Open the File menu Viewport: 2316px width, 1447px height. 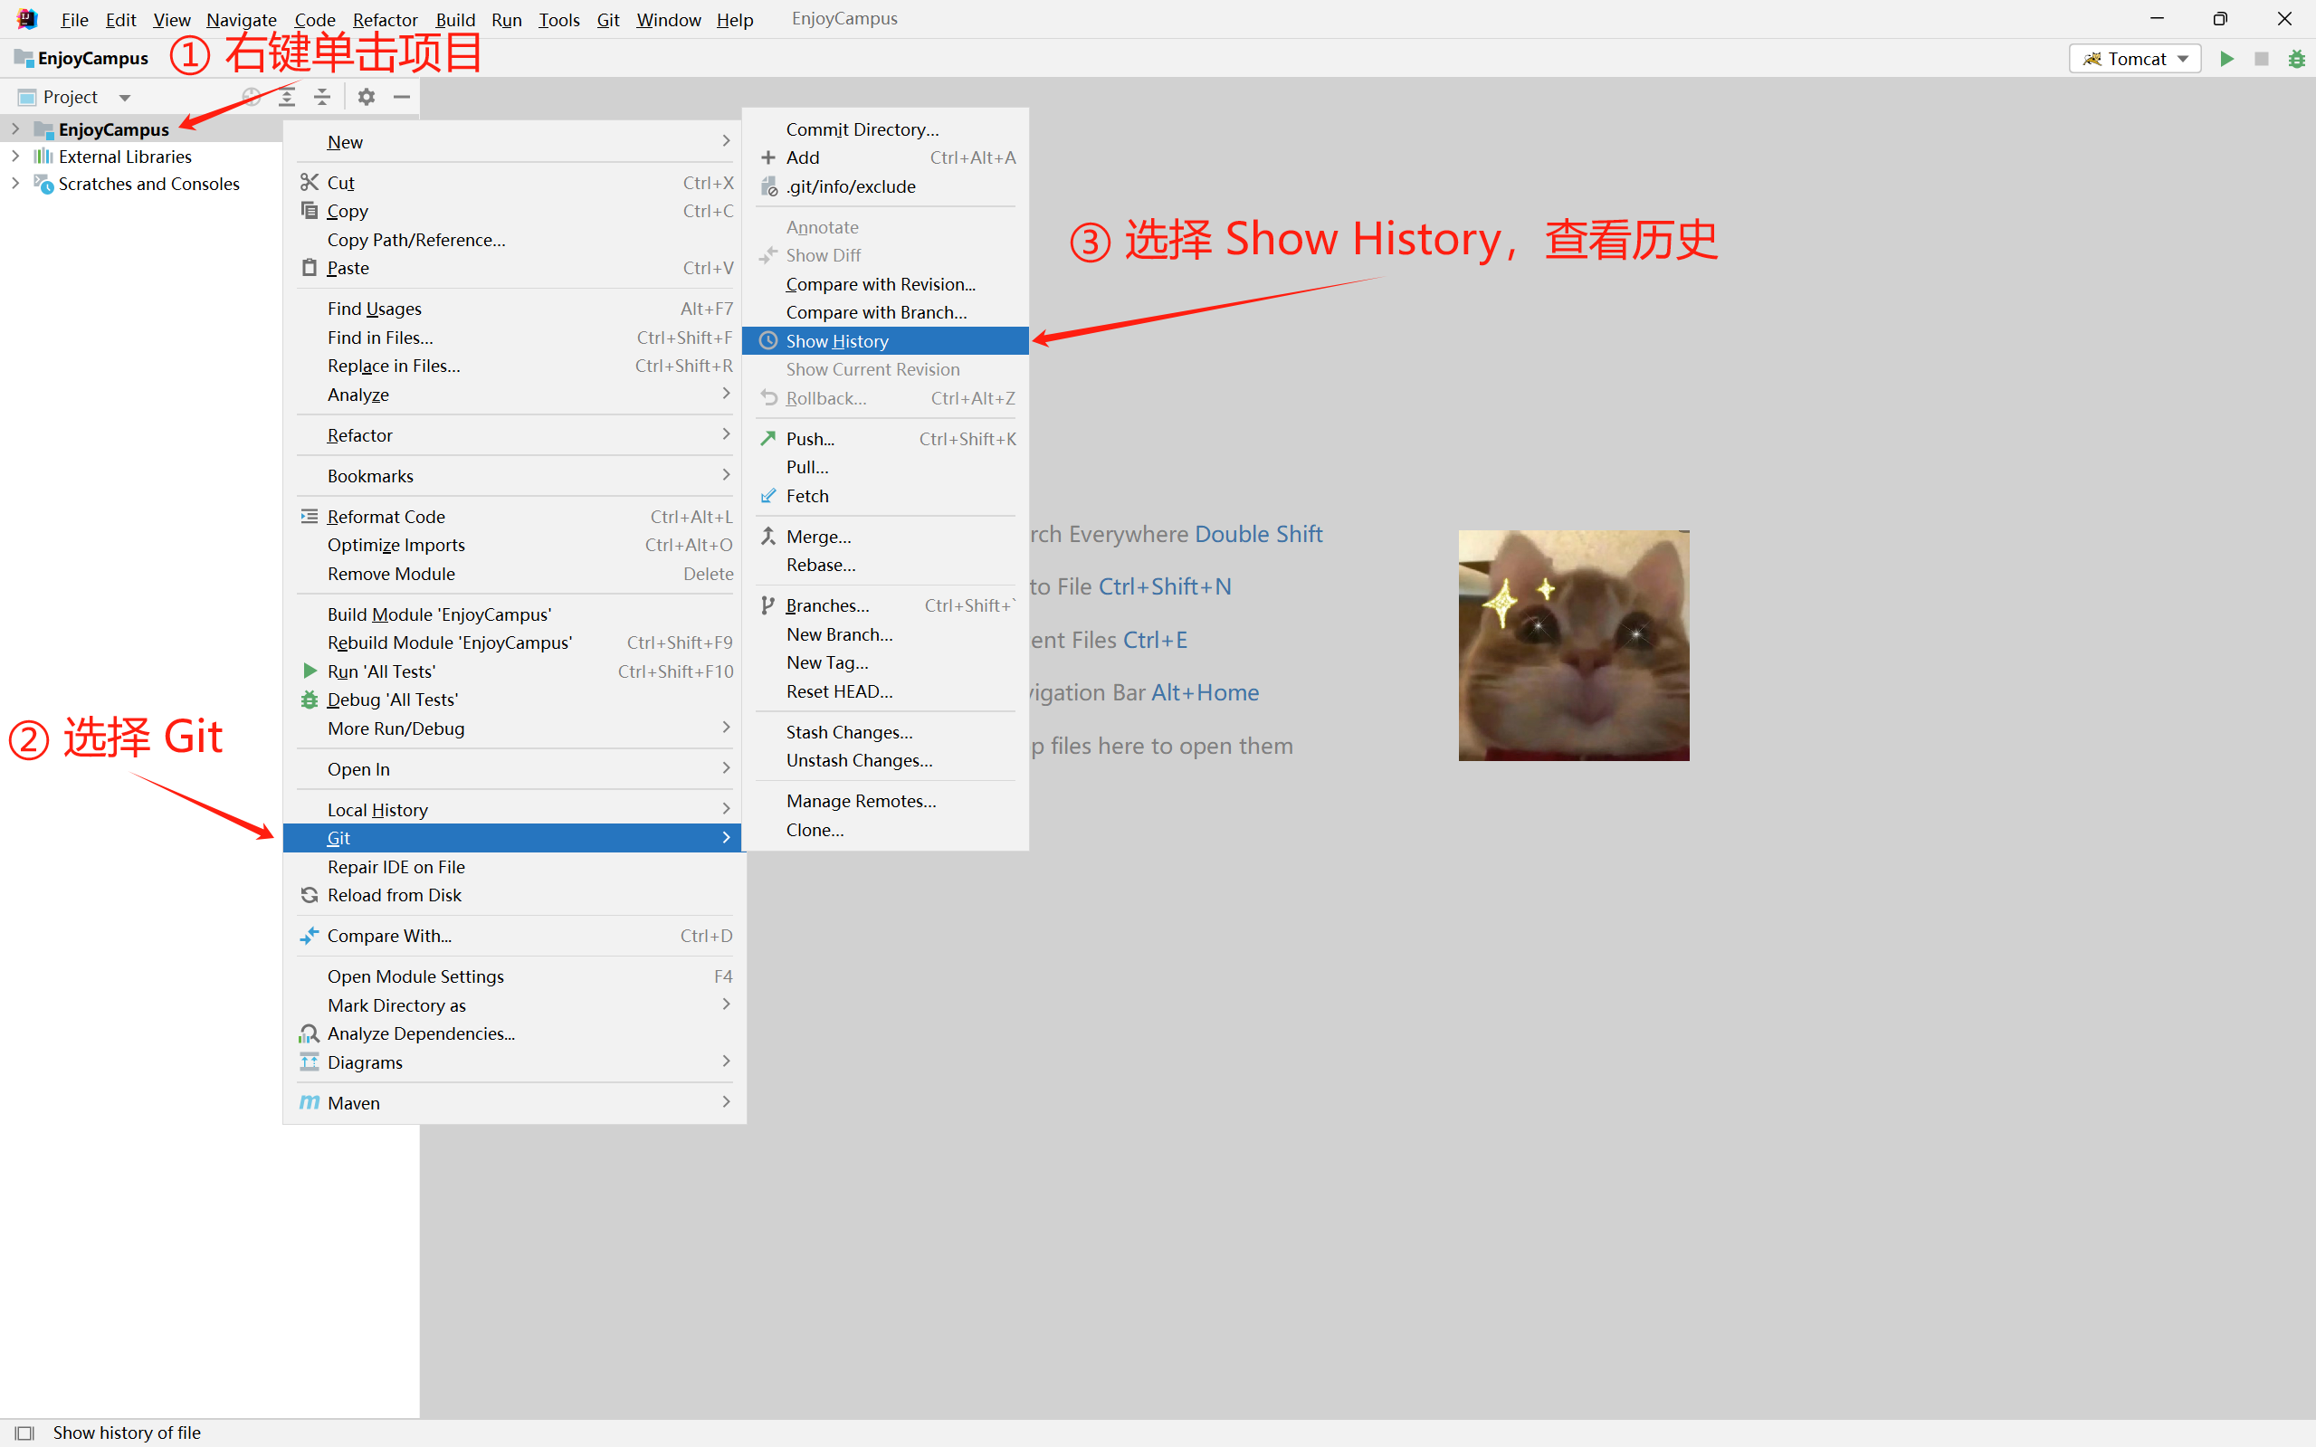74,19
